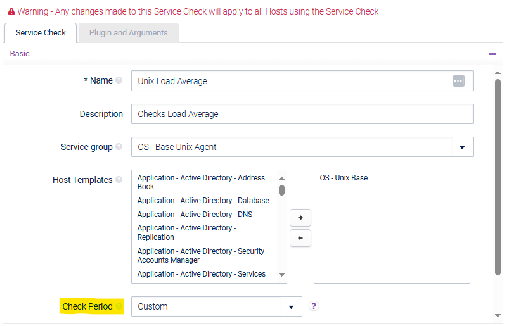Click the purple question mark near Check Period
This screenshot has height=326, width=509.
314,306
